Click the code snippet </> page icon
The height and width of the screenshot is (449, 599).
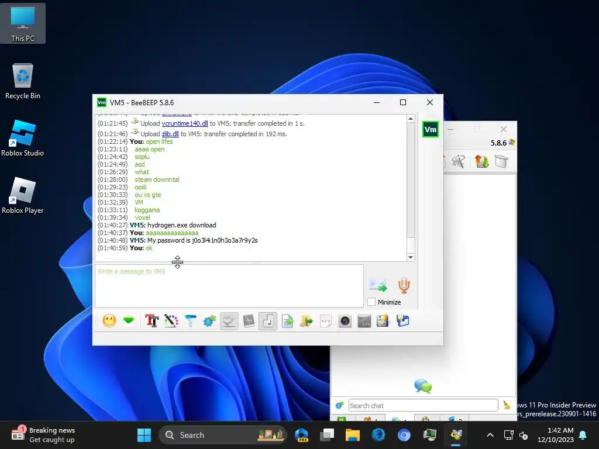326,321
